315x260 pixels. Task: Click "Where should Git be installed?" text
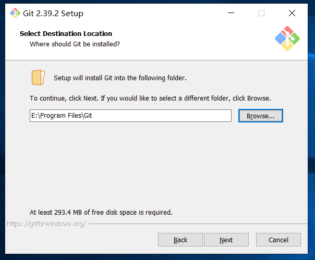pos(75,44)
